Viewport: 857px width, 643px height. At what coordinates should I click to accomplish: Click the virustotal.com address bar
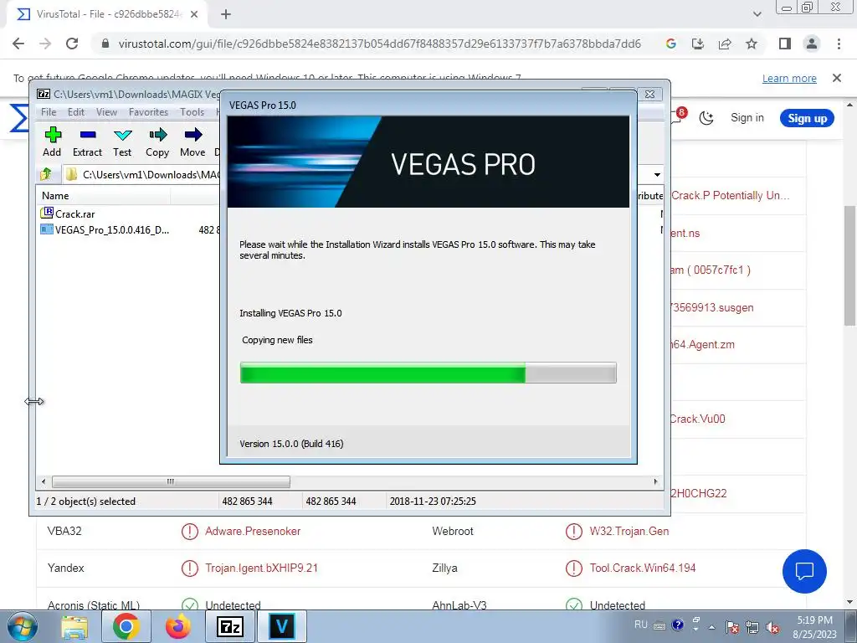click(379, 44)
